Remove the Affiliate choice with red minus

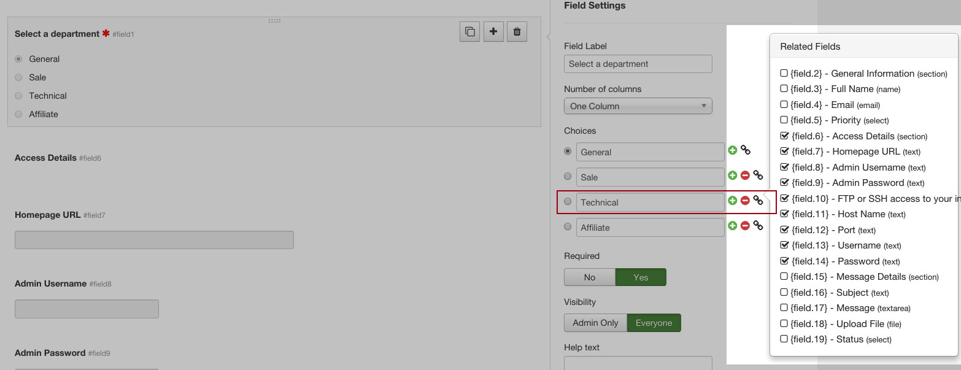coord(745,226)
